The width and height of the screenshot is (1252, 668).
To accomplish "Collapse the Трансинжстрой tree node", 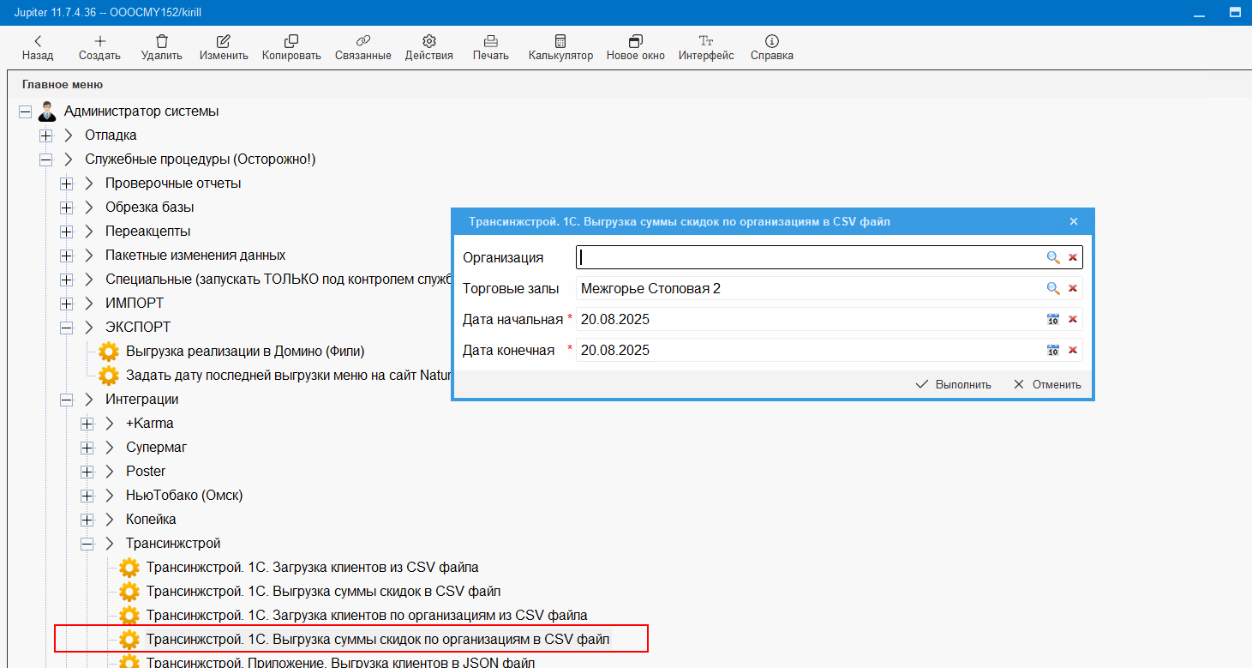I will [x=87, y=544].
